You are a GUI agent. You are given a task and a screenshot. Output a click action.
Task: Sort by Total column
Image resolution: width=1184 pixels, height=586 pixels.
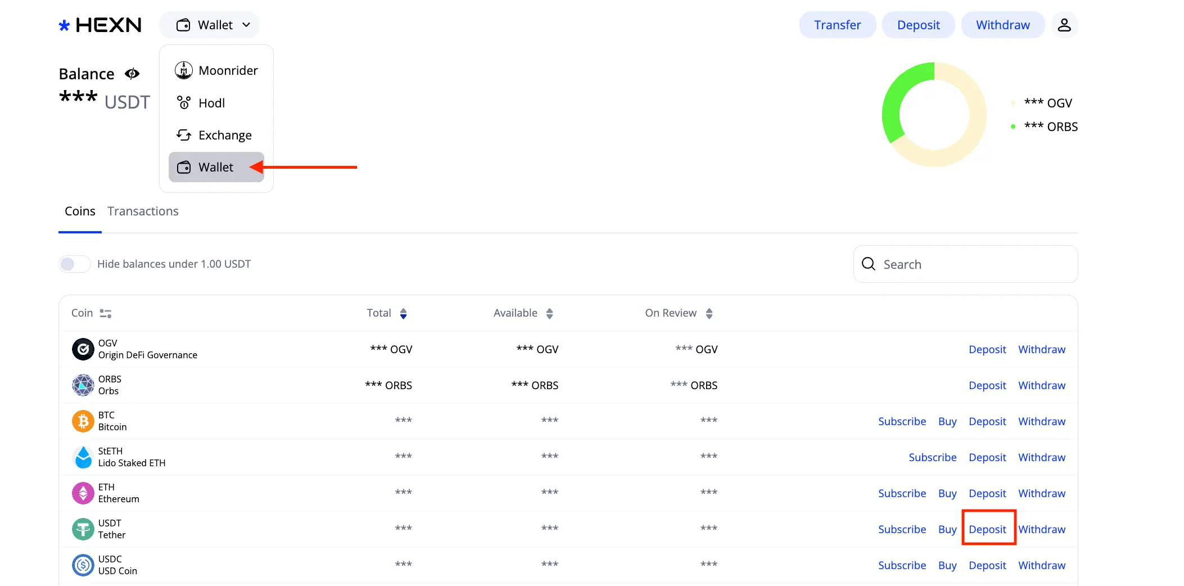403,313
